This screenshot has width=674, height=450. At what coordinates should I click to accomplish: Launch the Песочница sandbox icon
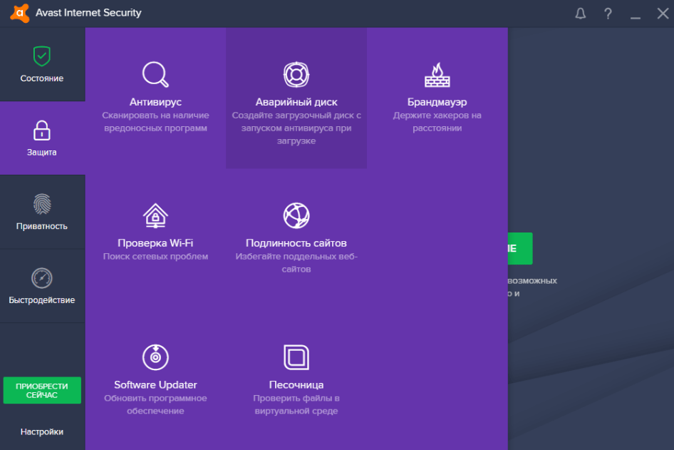(296, 357)
